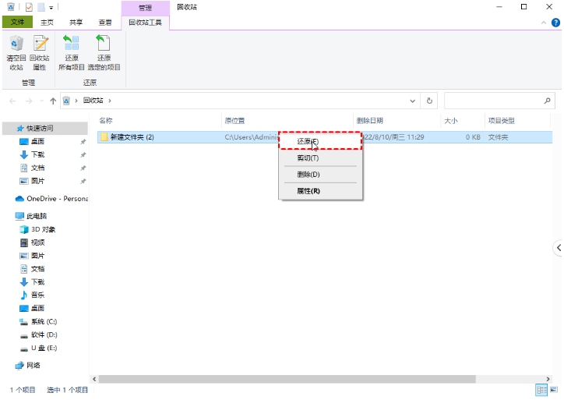
Task: Choose 删除(D) in the context menu
Action: pyautogui.click(x=320, y=174)
